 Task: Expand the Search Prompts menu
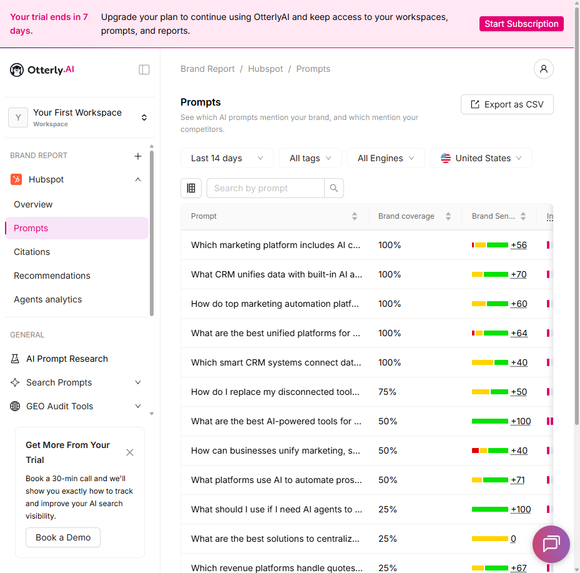click(138, 382)
